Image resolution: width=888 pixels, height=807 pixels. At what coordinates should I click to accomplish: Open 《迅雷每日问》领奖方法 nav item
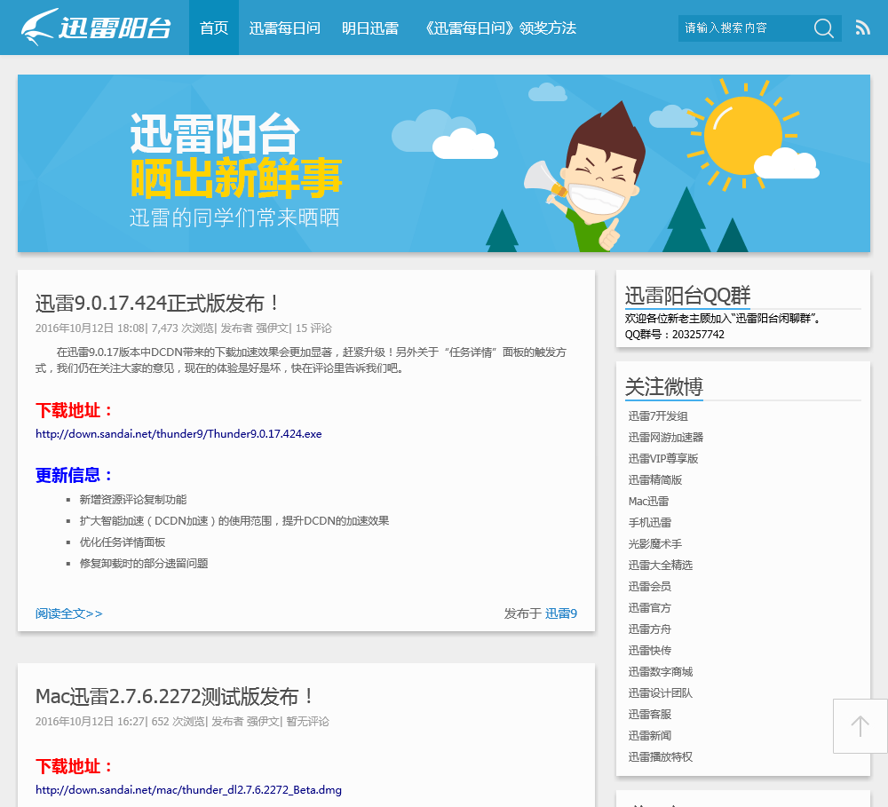500,28
